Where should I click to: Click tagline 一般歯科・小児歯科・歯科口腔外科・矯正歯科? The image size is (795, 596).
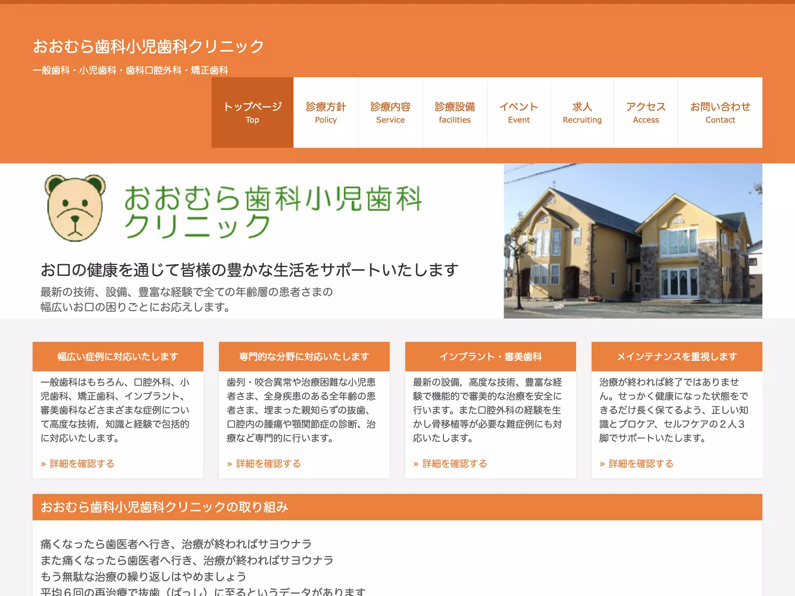(x=130, y=70)
